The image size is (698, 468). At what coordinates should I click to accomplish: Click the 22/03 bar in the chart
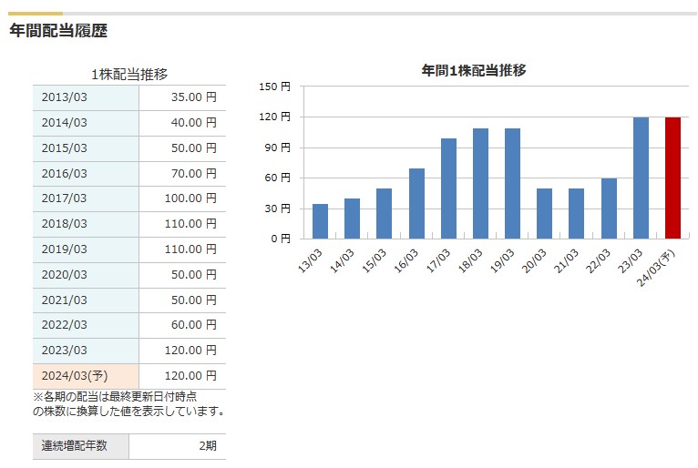[609, 209]
